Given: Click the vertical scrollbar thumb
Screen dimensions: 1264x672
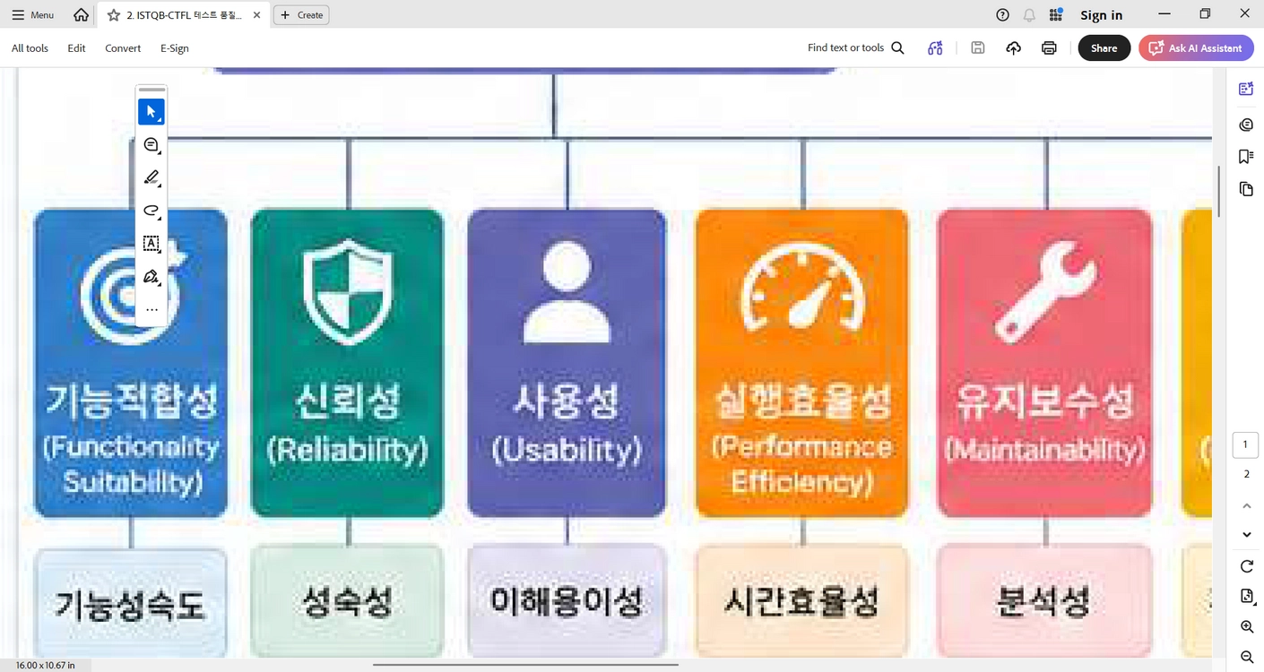Looking at the screenshot, I should click(1219, 191).
